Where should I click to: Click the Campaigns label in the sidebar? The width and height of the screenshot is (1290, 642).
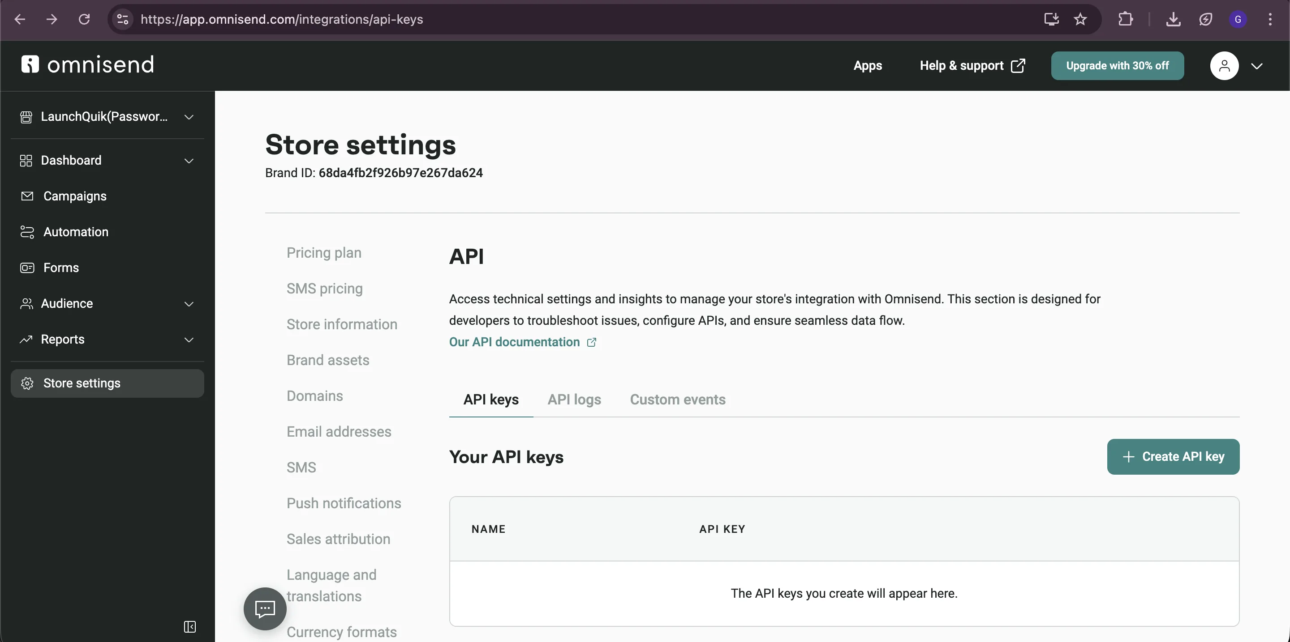tap(75, 196)
